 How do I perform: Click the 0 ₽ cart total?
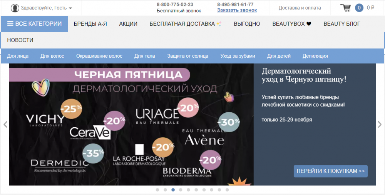point(370,8)
